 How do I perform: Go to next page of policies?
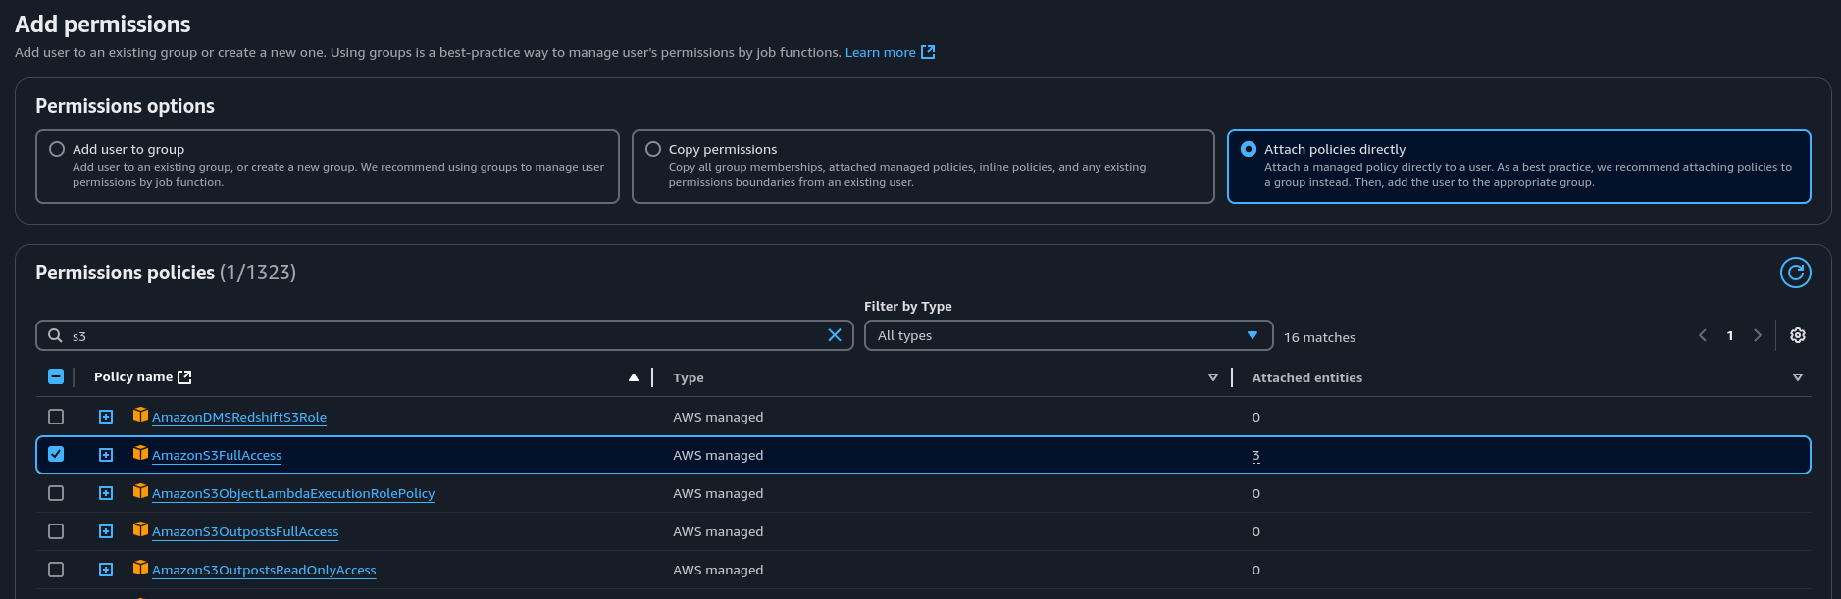(1757, 335)
